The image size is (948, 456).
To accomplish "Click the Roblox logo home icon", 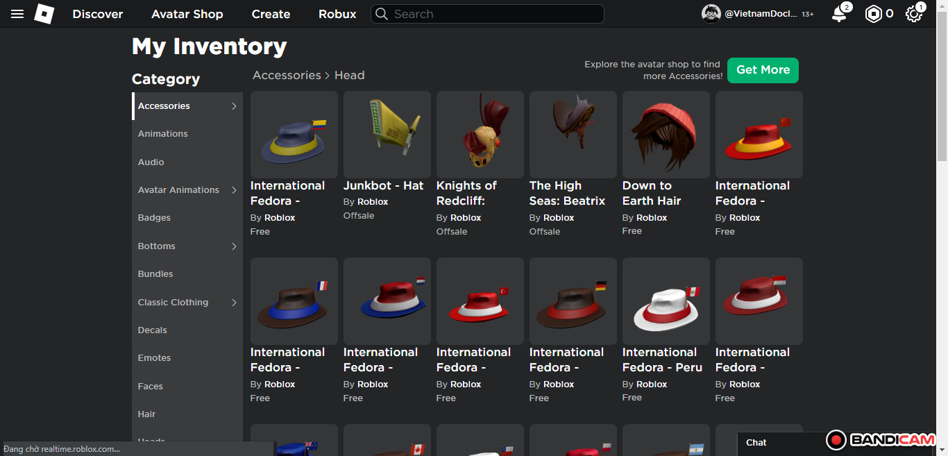I will click(44, 14).
